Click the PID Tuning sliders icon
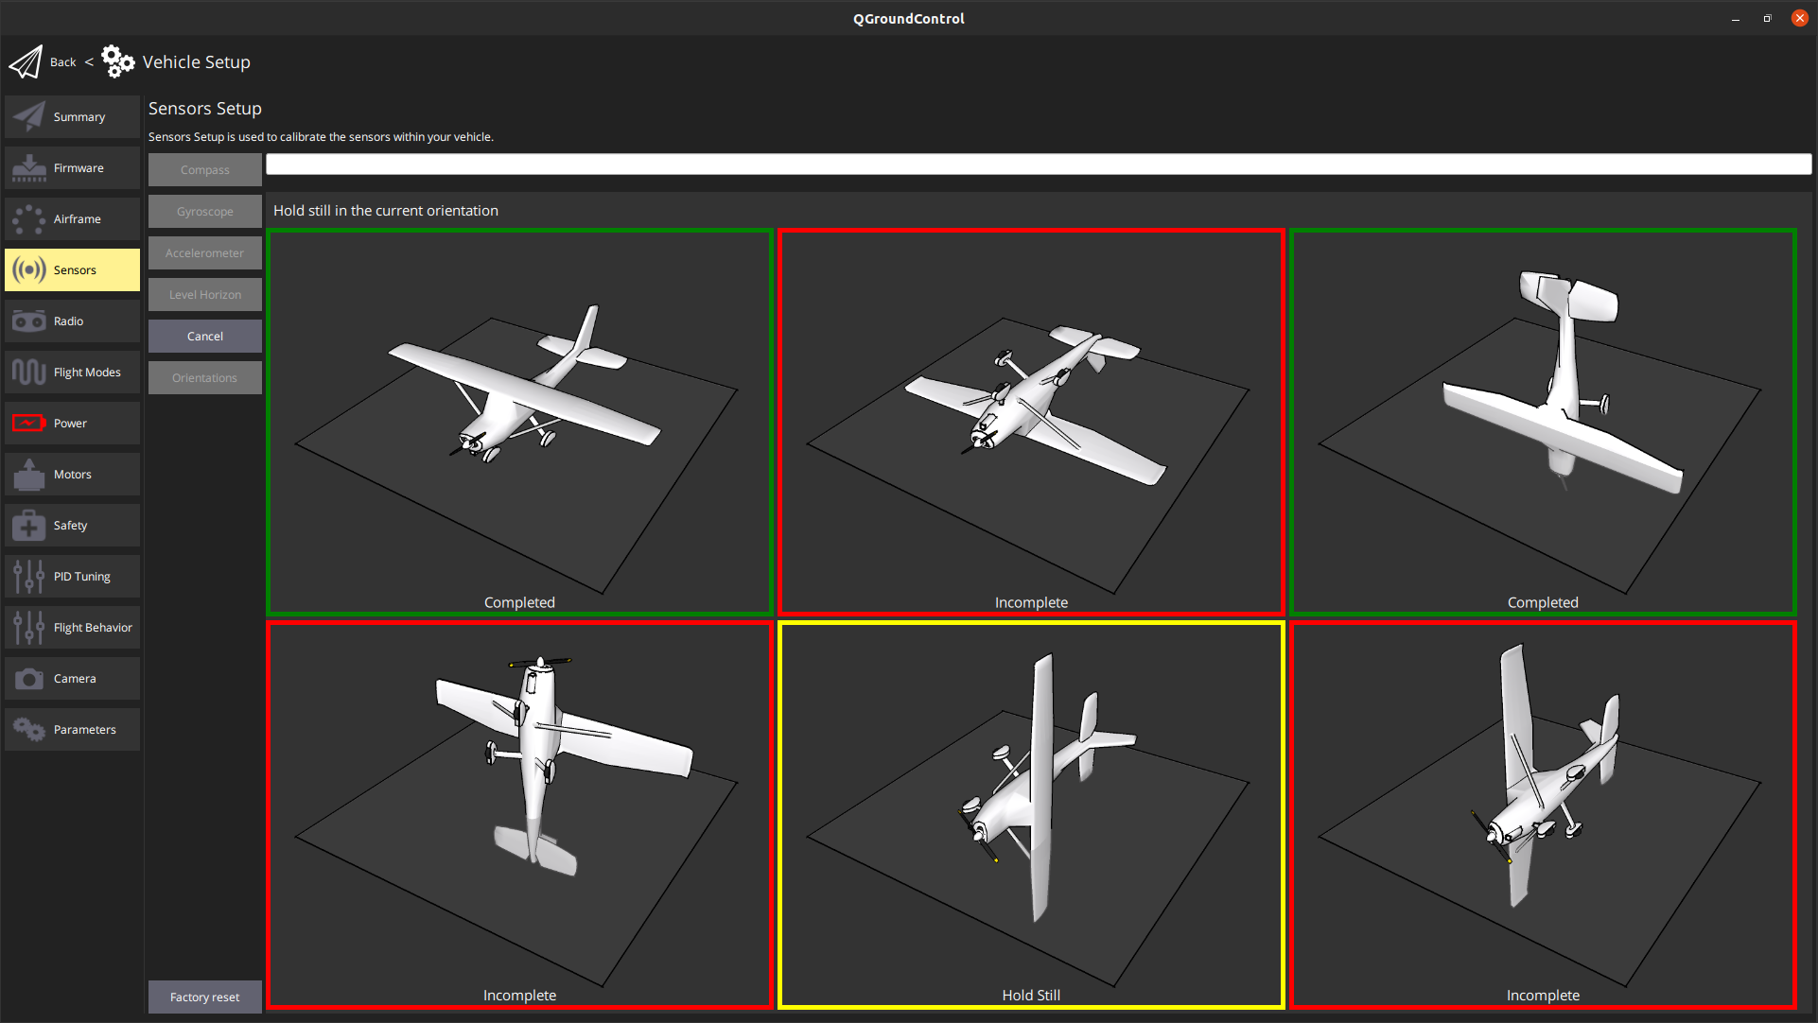The image size is (1818, 1023). pyautogui.click(x=29, y=576)
